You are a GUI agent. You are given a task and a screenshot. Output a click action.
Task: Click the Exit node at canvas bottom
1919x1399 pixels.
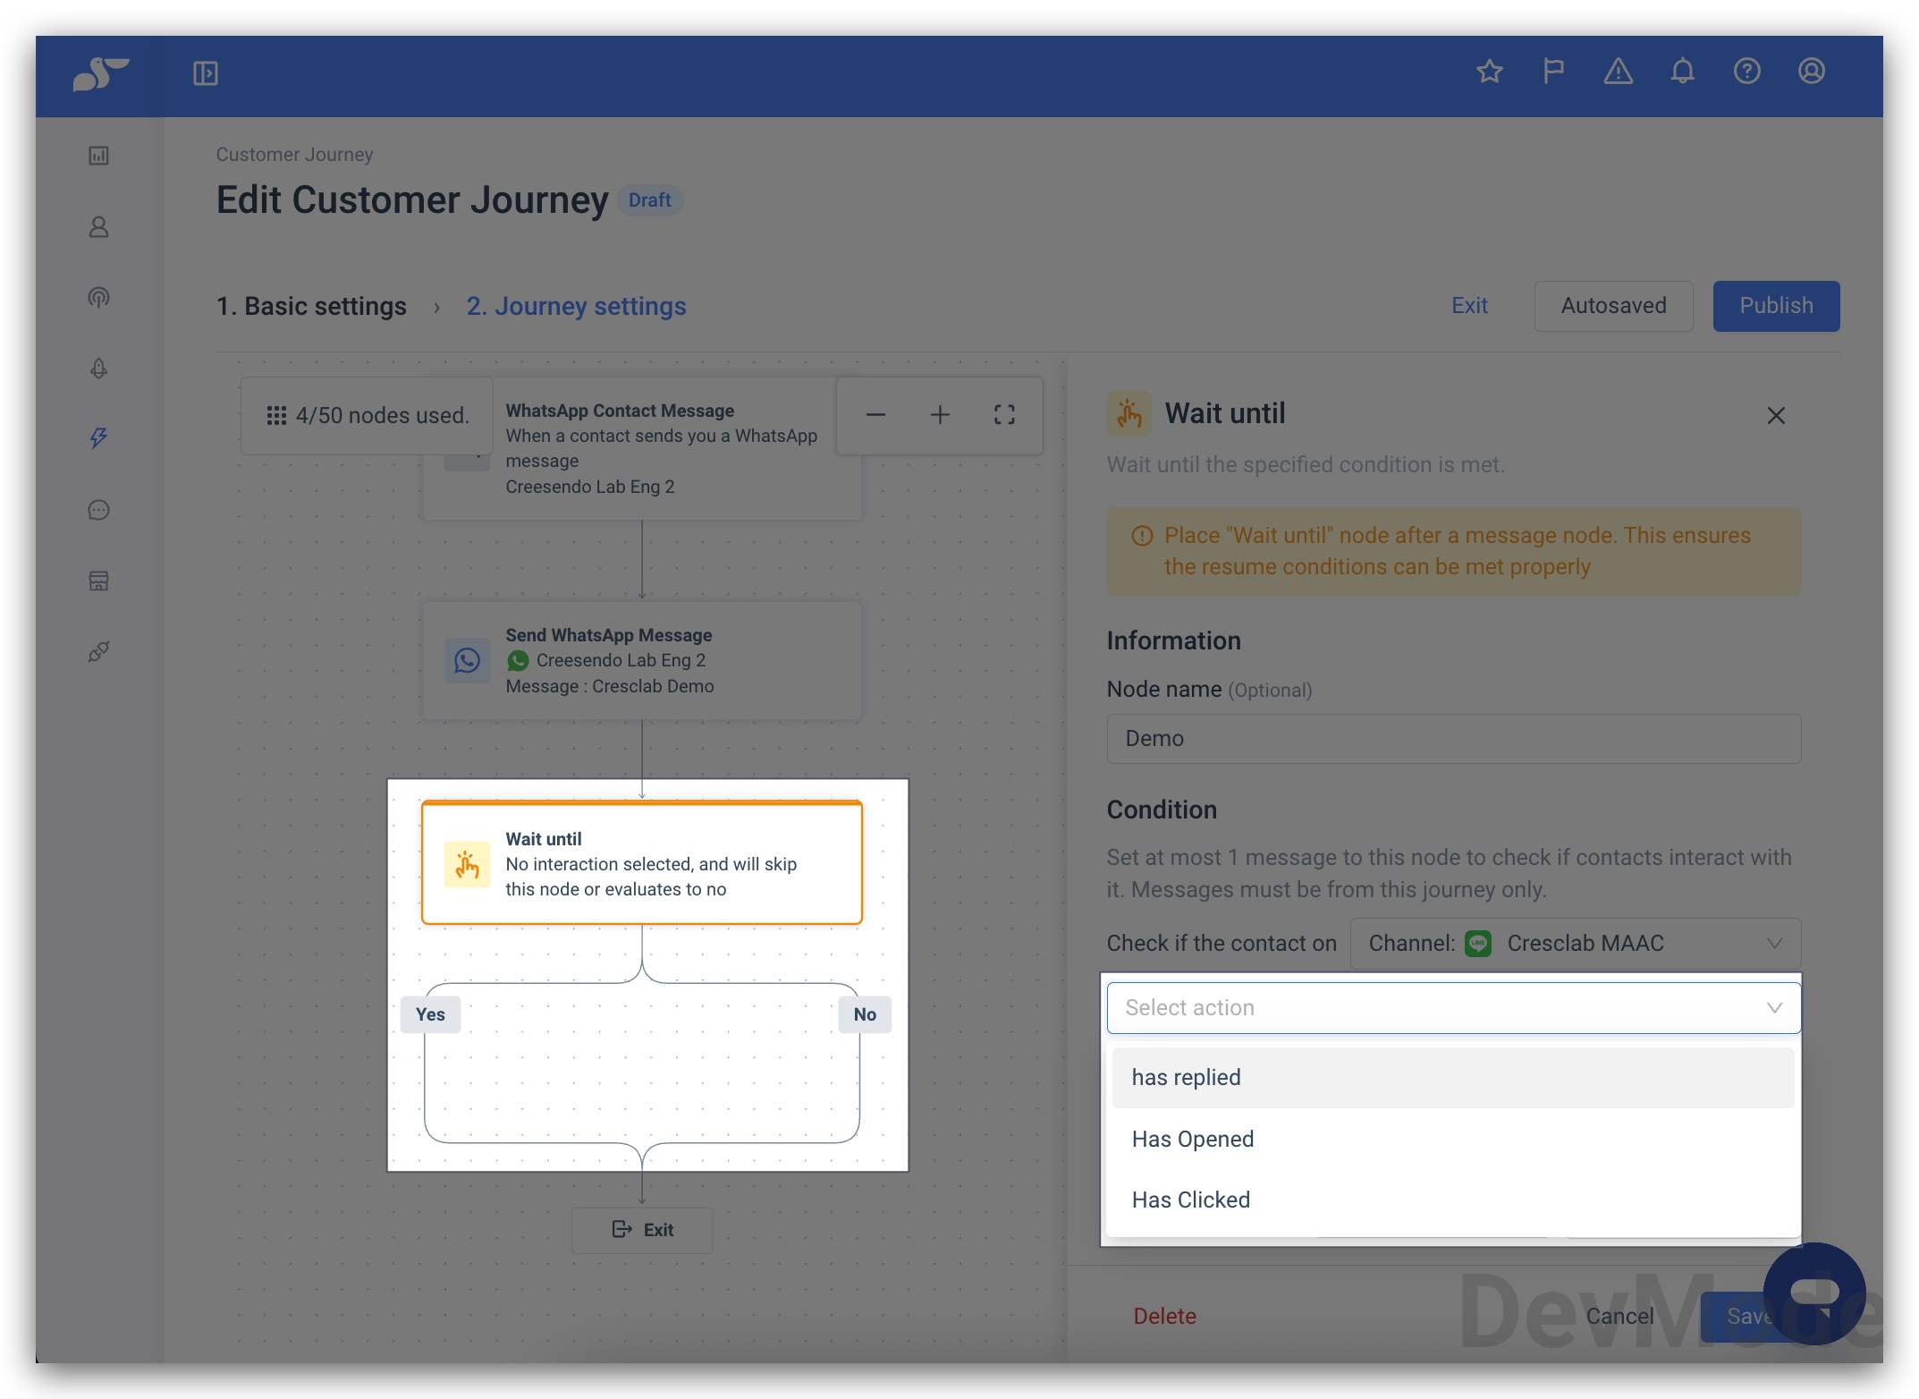tap(642, 1230)
